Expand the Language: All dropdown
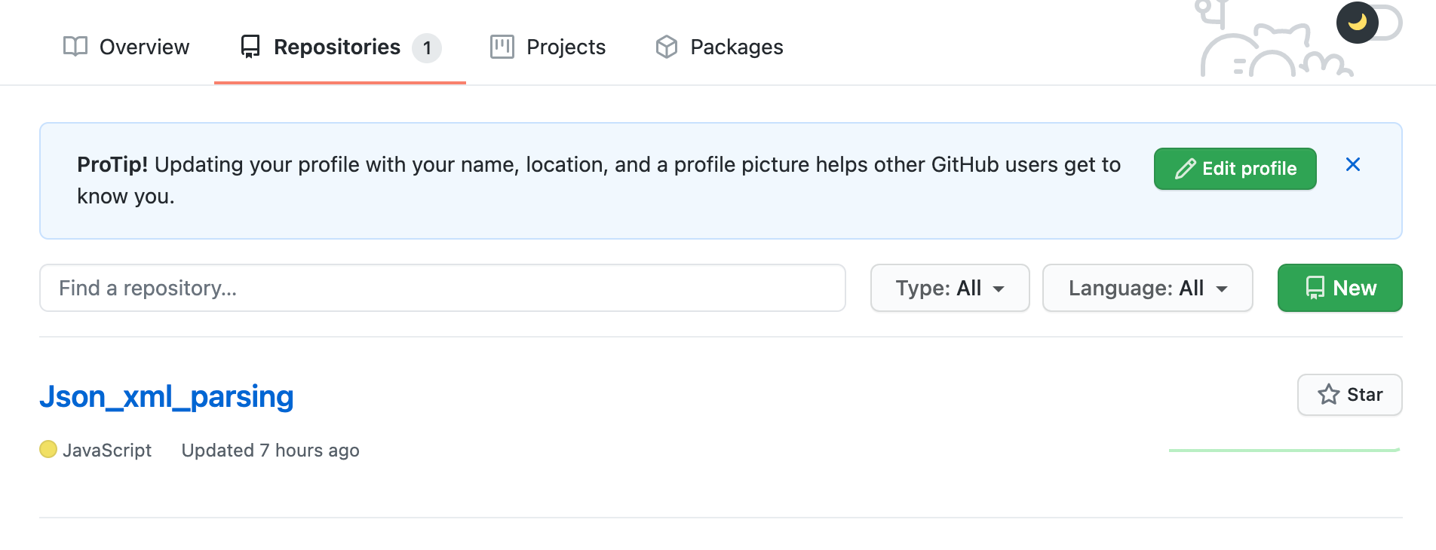1436x550 pixels. click(1147, 288)
